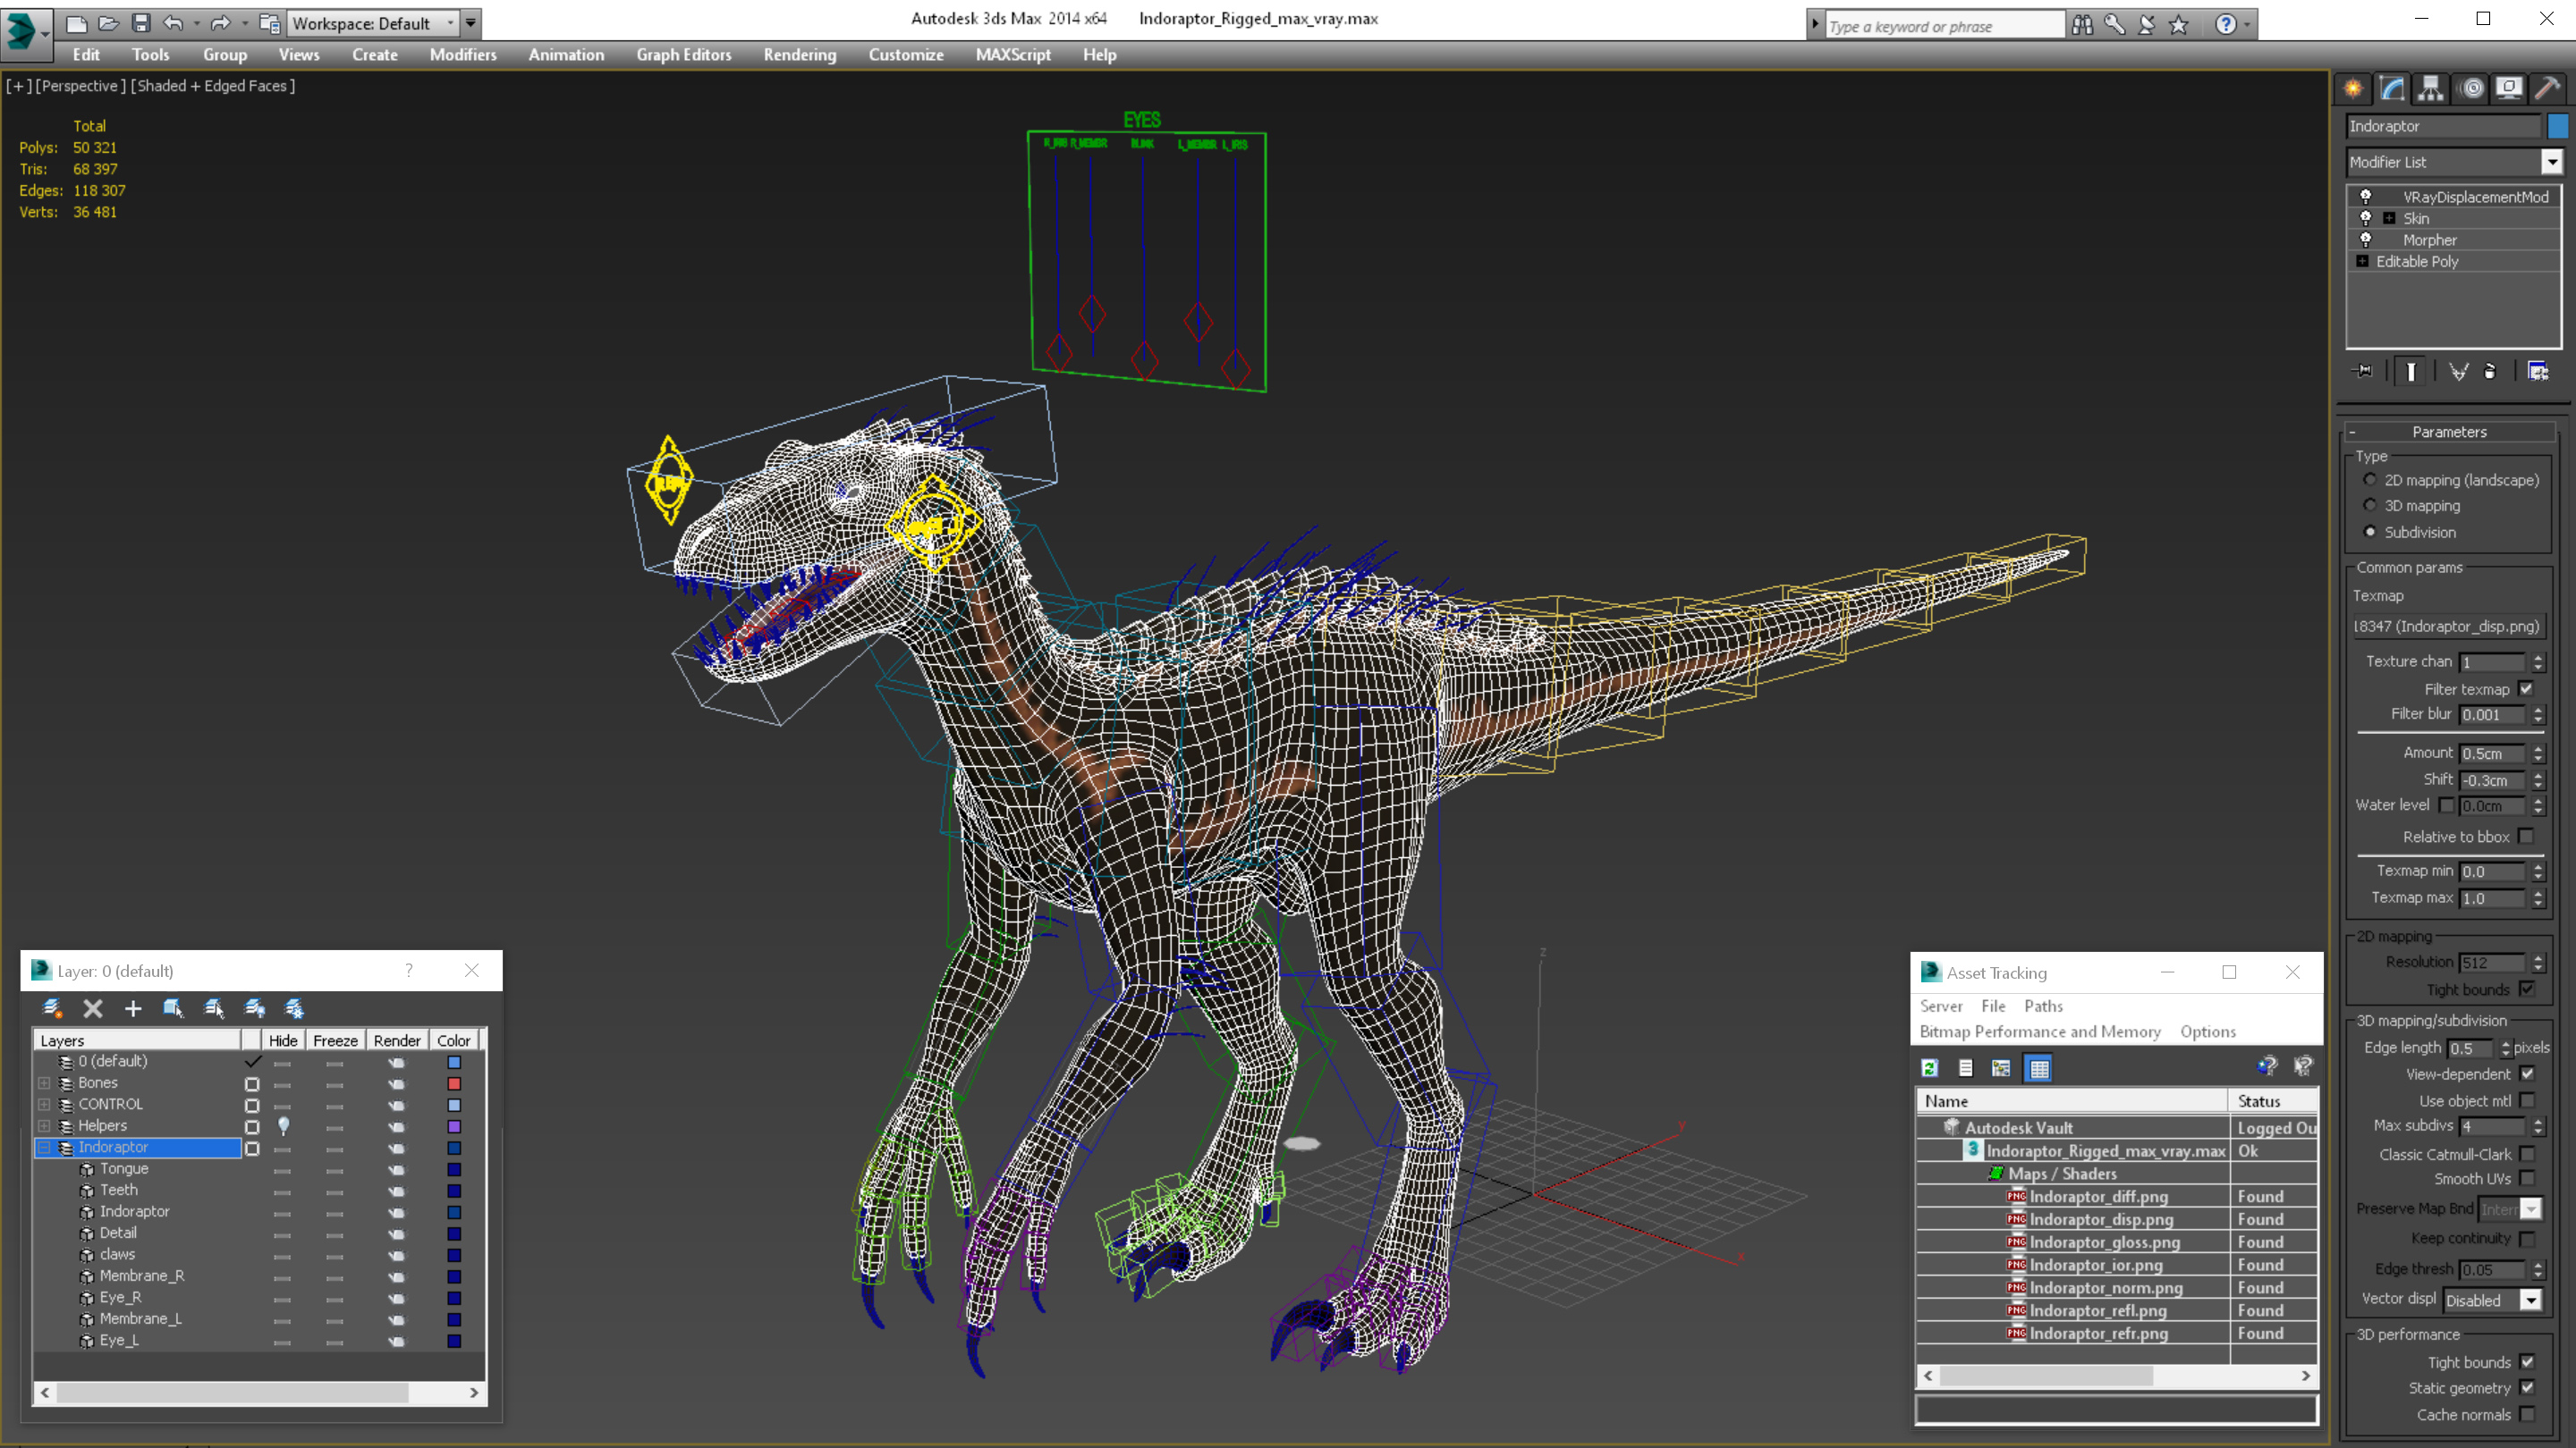Open the Graph Editors menu
The width and height of the screenshot is (2576, 1448).
click(684, 55)
